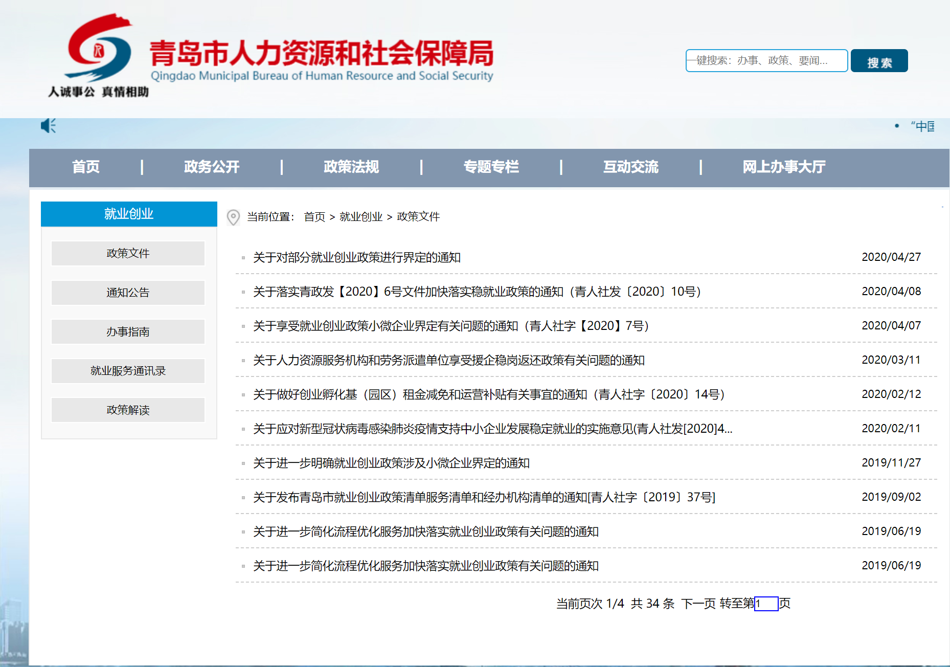Image resolution: width=950 pixels, height=667 pixels.
Task: Click the bureau logo emblem
Action: coord(98,49)
